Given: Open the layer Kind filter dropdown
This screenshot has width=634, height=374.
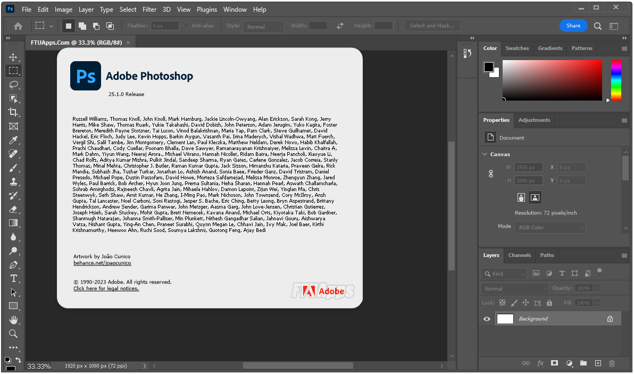Looking at the screenshot, I should [504, 274].
